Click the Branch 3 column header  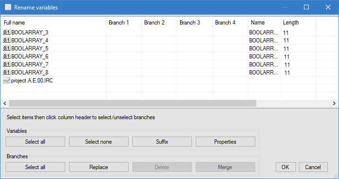pyautogui.click(x=195, y=23)
